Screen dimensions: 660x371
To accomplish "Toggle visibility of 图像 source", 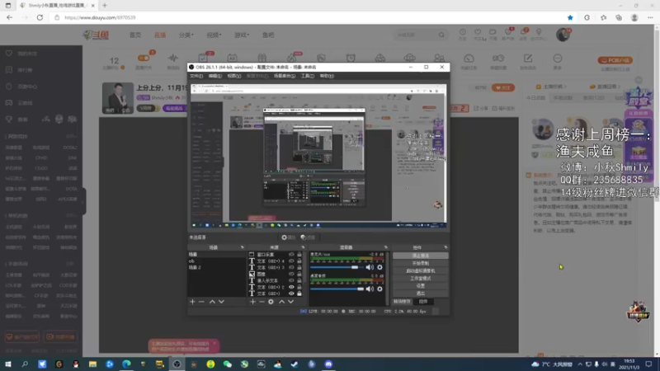I will pos(291,274).
